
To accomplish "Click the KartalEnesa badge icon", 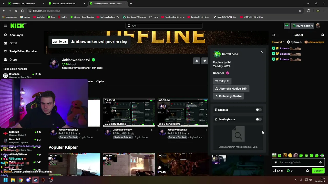I will pyautogui.click(x=227, y=73).
